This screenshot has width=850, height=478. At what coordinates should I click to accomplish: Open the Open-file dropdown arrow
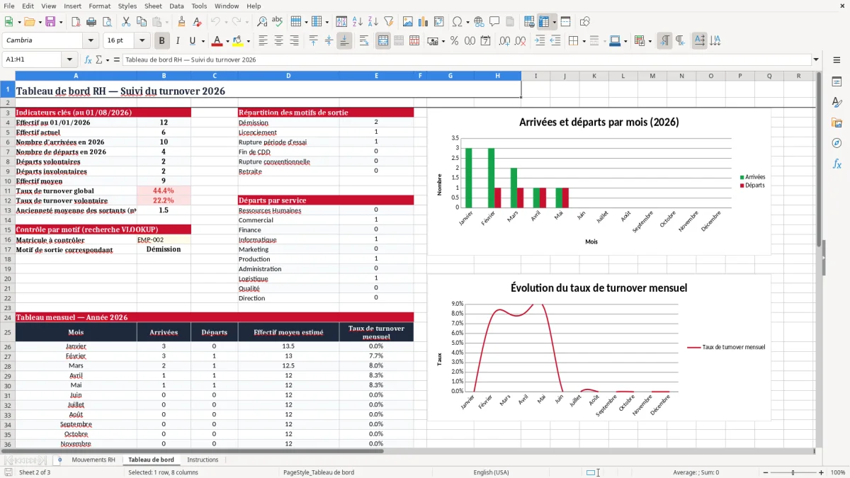[39, 22]
